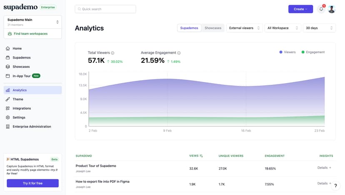The height and width of the screenshot is (195, 345).
Task: Click in the Quick search field
Action: point(105,9)
